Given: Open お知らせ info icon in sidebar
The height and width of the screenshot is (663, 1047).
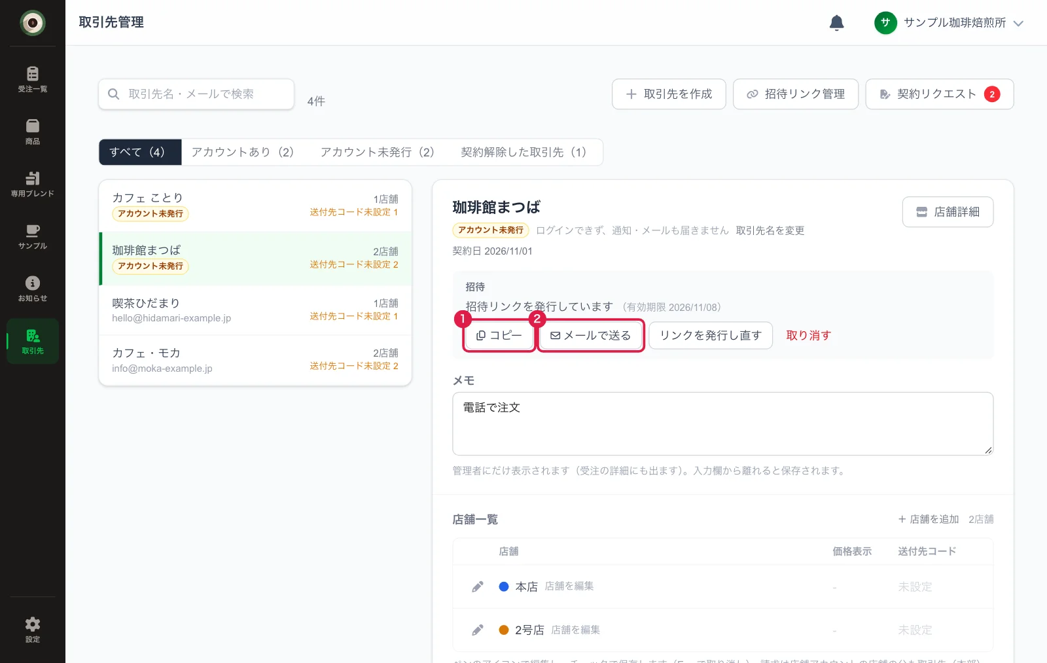Looking at the screenshot, I should point(32,289).
